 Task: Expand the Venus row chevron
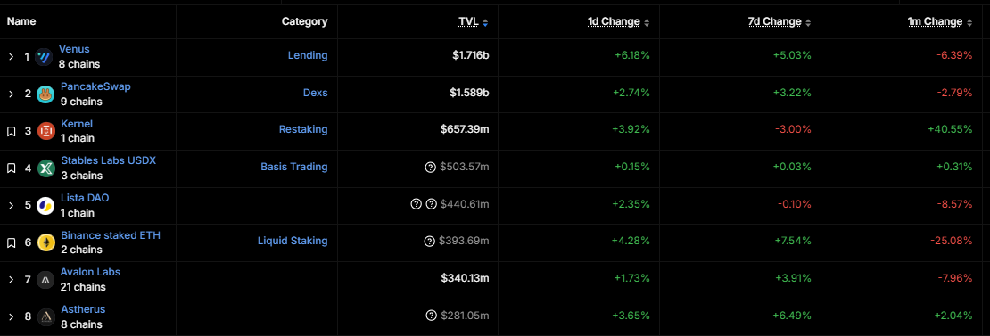coord(11,57)
